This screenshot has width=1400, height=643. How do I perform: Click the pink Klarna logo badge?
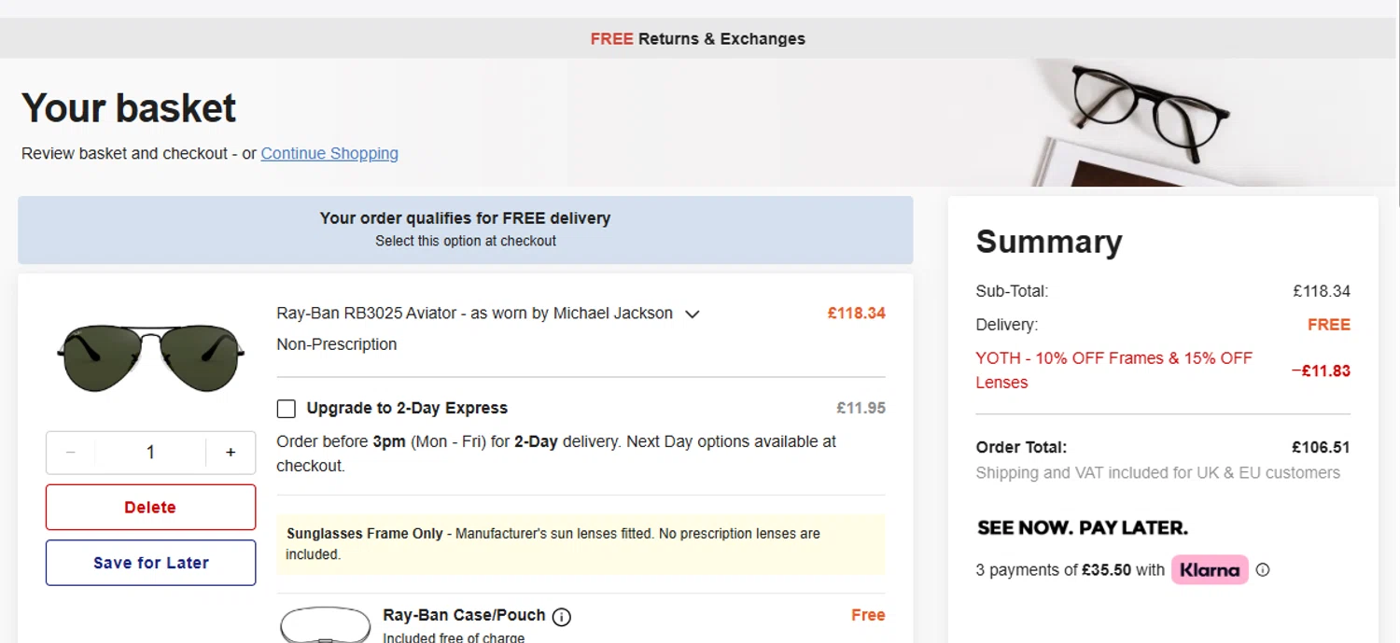pyautogui.click(x=1210, y=569)
